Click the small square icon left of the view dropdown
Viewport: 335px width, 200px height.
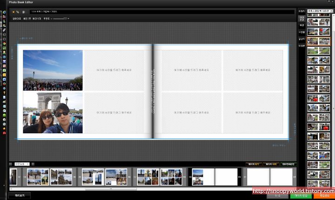point(11,164)
